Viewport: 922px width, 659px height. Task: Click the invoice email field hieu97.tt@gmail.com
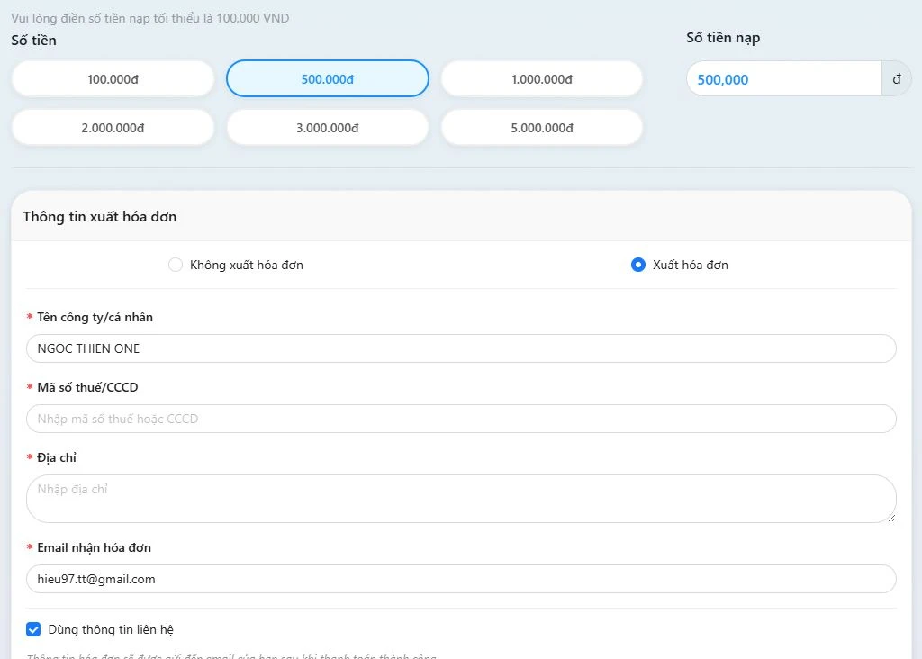tap(461, 579)
